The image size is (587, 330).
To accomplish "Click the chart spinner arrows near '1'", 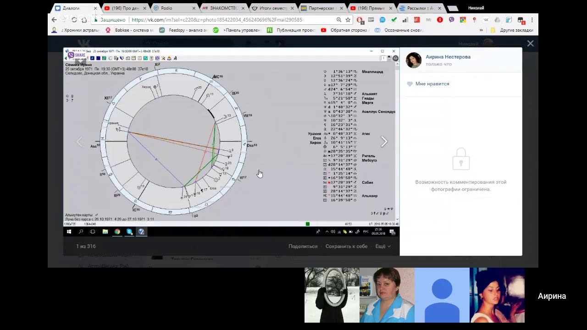I will (389, 58).
